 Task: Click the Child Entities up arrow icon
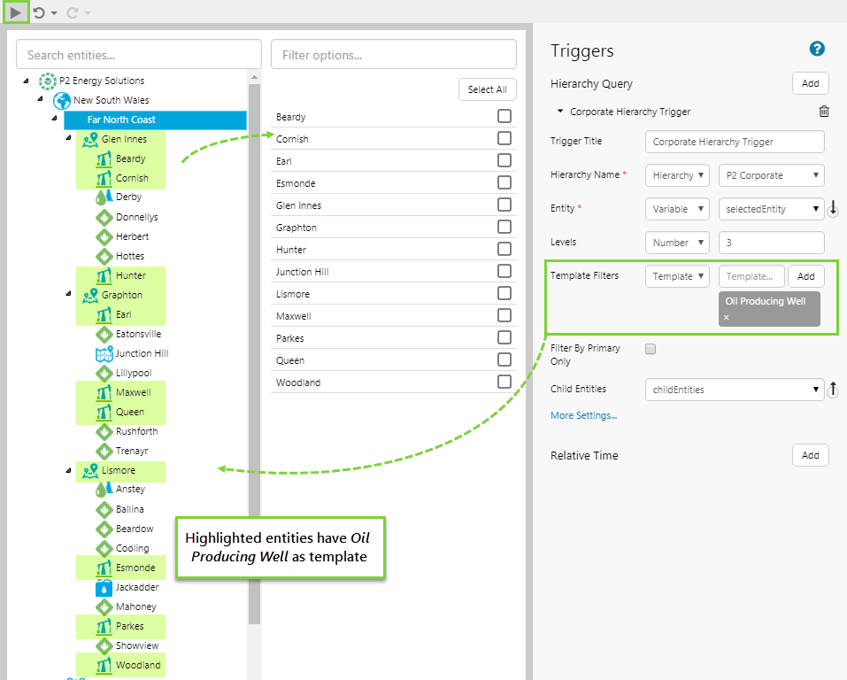tap(833, 389)
